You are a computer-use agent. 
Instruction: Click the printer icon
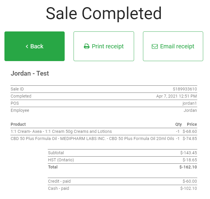[x=87, y=47]
